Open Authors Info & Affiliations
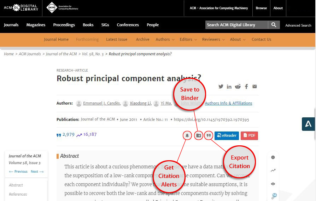 coord(228,103)
